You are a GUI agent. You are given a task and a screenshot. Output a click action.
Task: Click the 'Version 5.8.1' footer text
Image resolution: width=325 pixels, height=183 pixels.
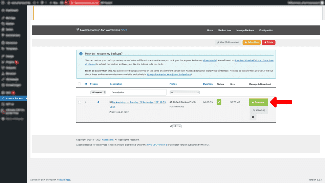pyautogui.click(x=315, y=180)
